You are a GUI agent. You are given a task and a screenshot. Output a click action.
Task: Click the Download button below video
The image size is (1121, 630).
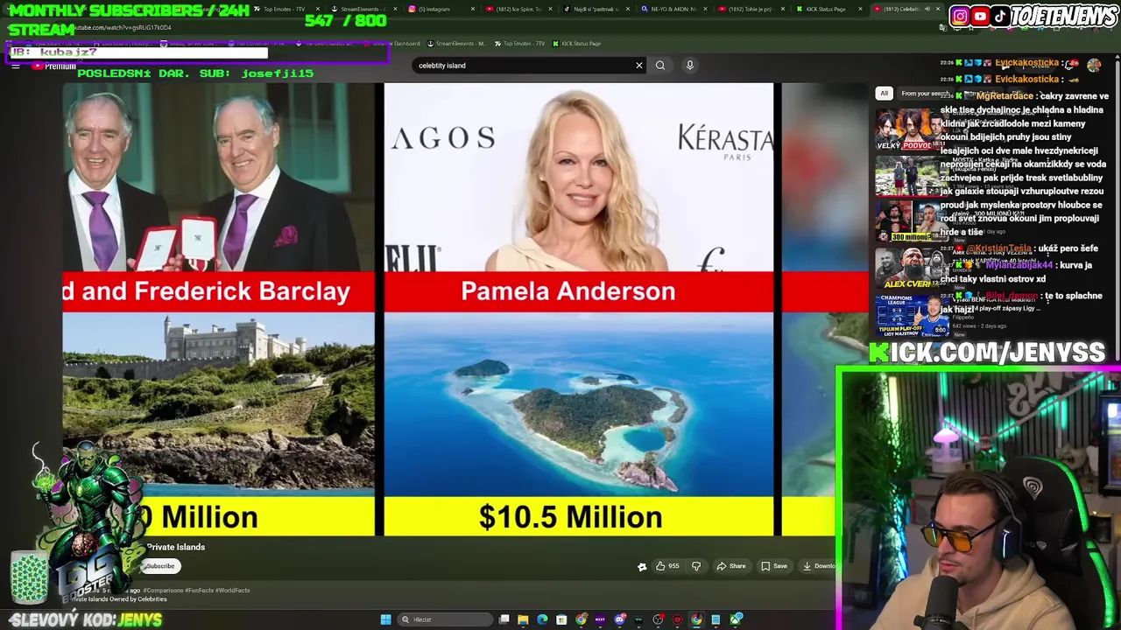click(x=819, y=566)
